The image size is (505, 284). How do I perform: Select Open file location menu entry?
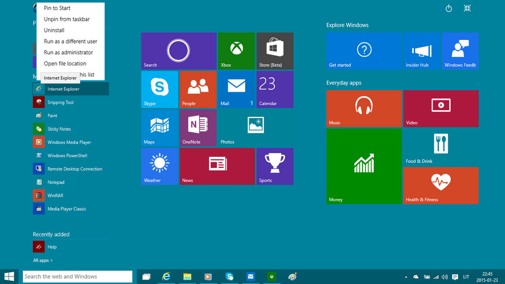click(x=65, y=64)
